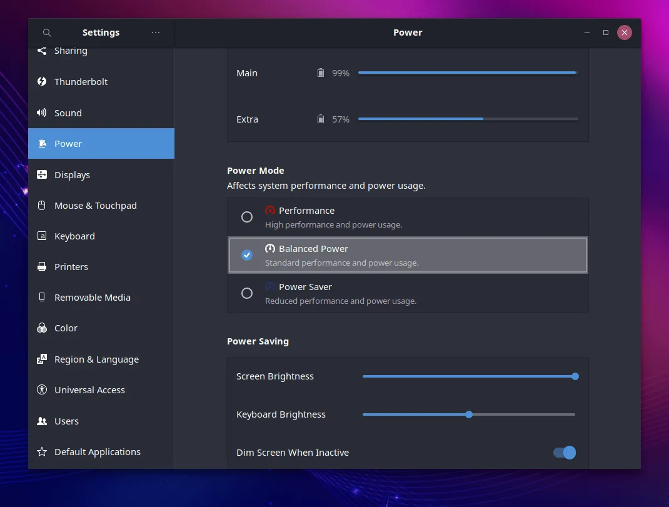This screenshot has width=669, height=507.
Task: Click the Default Applications star icon
Action: click(x=42, y=451)
